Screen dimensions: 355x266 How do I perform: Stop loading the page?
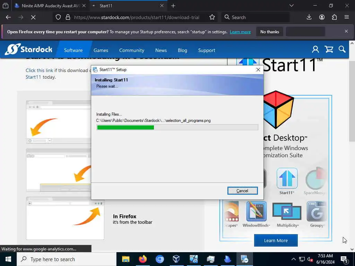33,17
